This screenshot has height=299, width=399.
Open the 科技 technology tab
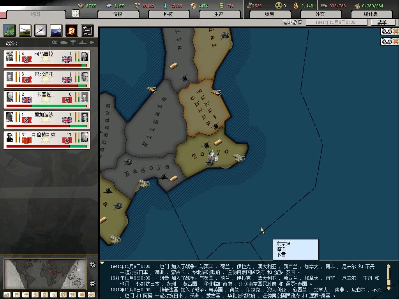168,14
